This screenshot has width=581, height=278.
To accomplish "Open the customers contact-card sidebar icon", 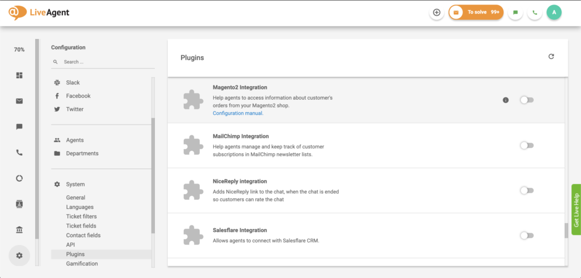I will pyautogui.click(x=19, y=204).
